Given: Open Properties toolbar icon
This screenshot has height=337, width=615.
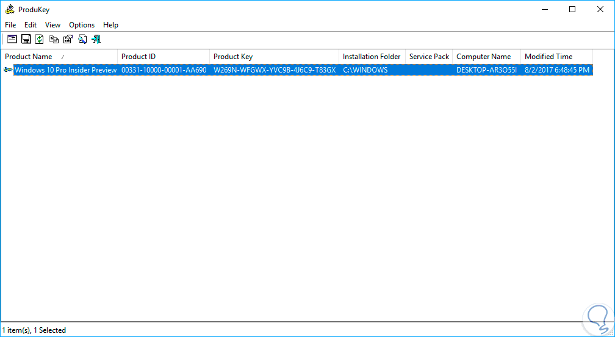Looking at the screenshot, I should coord(68,39).
